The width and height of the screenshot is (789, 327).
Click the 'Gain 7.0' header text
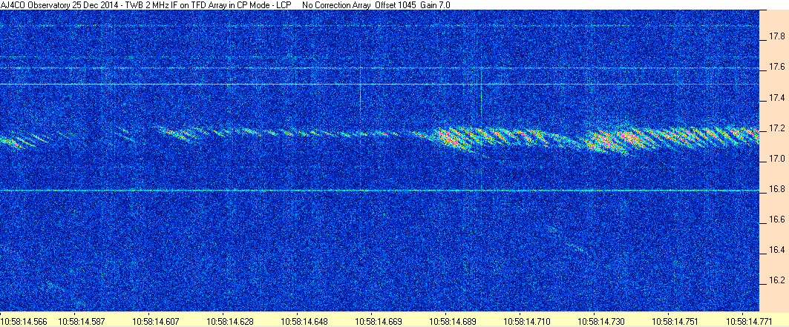(x=436, y=4)
